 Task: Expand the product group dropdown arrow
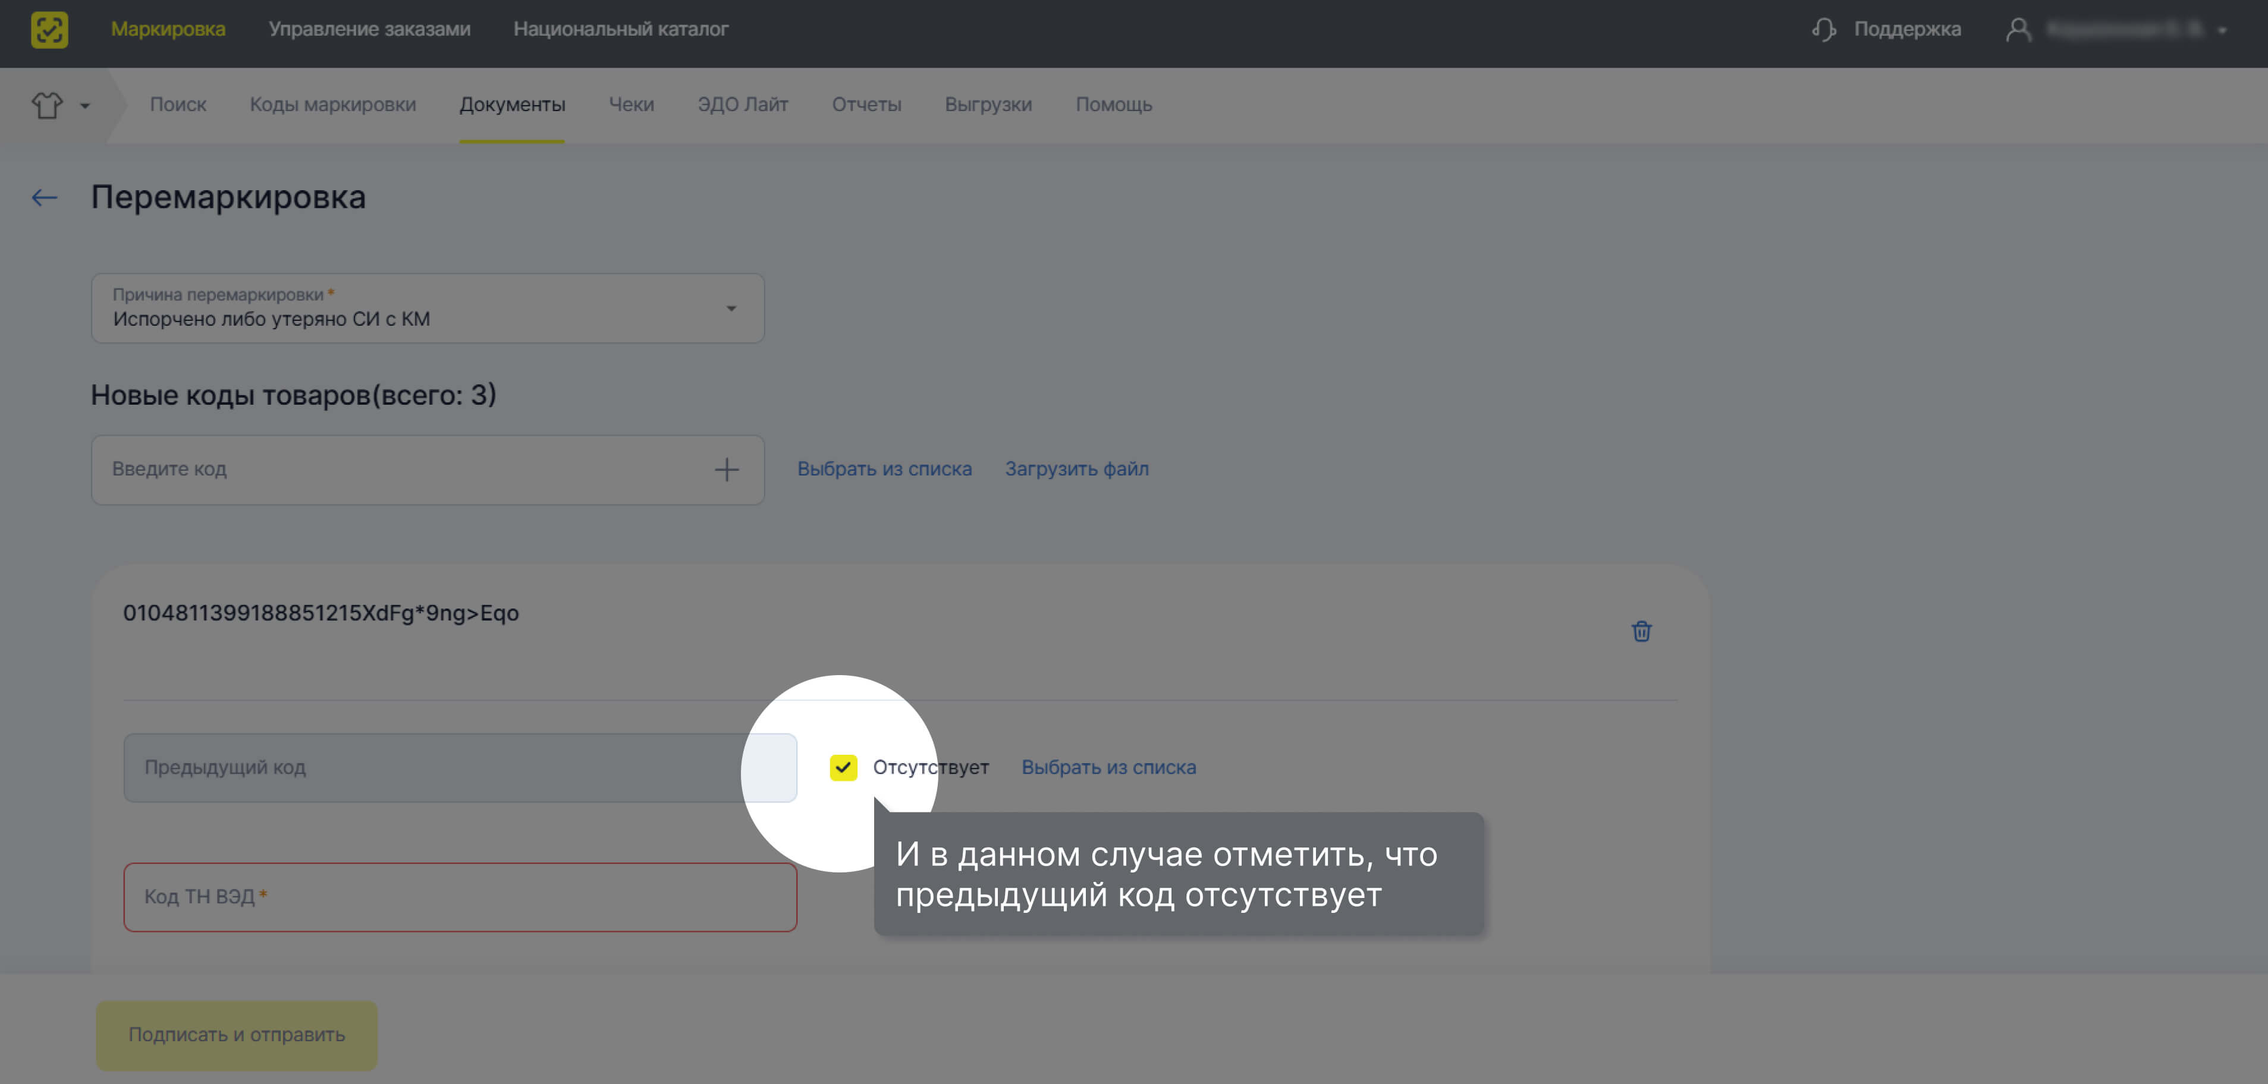(86, 106)
